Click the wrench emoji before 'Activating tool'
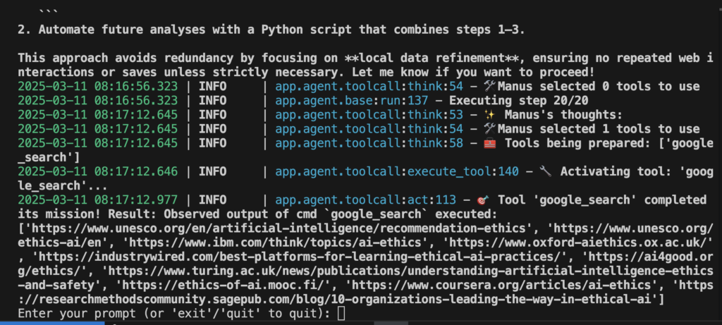 pyautogui.click(x=545, y=172)
